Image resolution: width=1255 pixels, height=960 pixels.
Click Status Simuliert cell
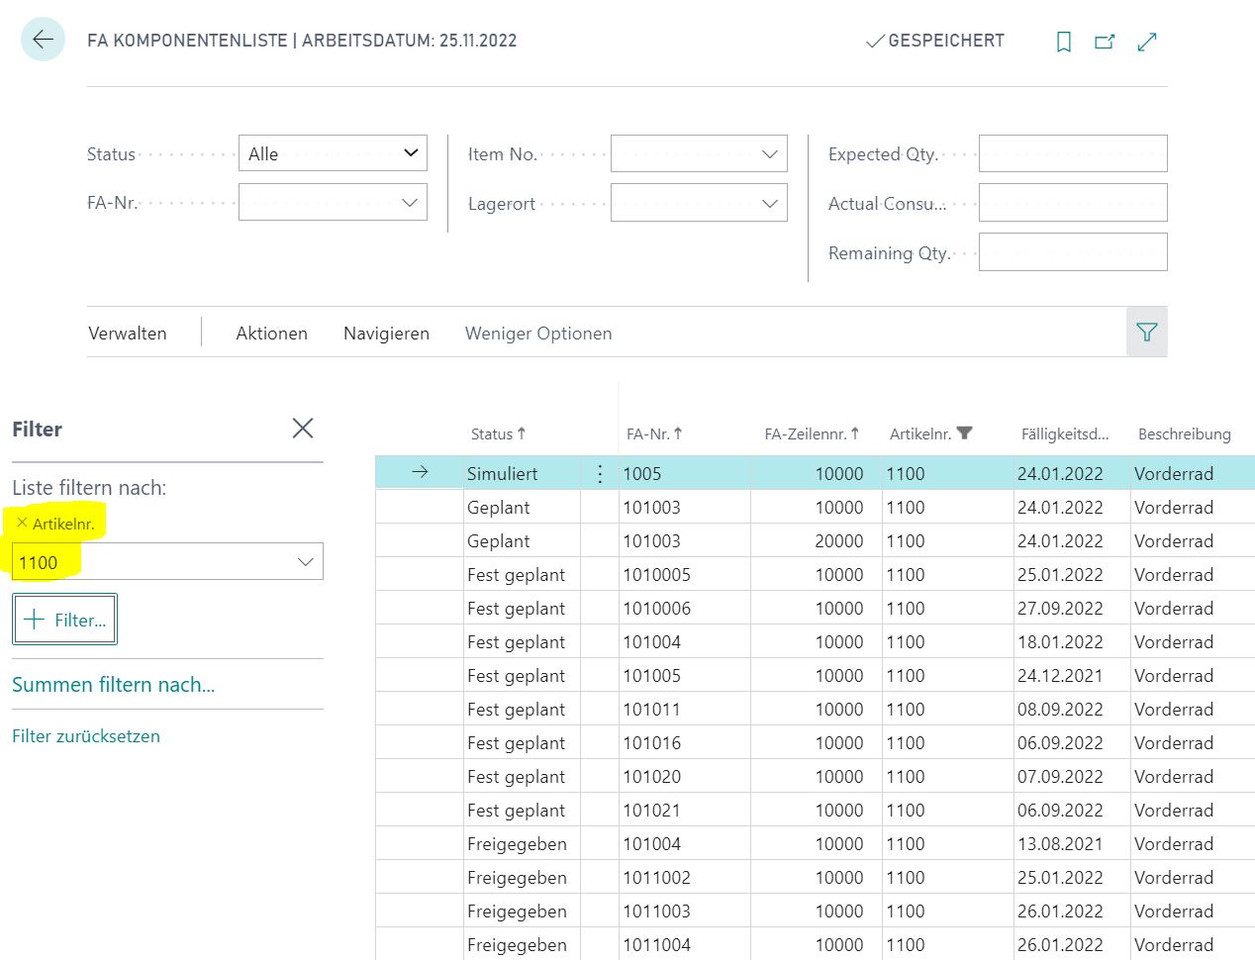point(522,473)
